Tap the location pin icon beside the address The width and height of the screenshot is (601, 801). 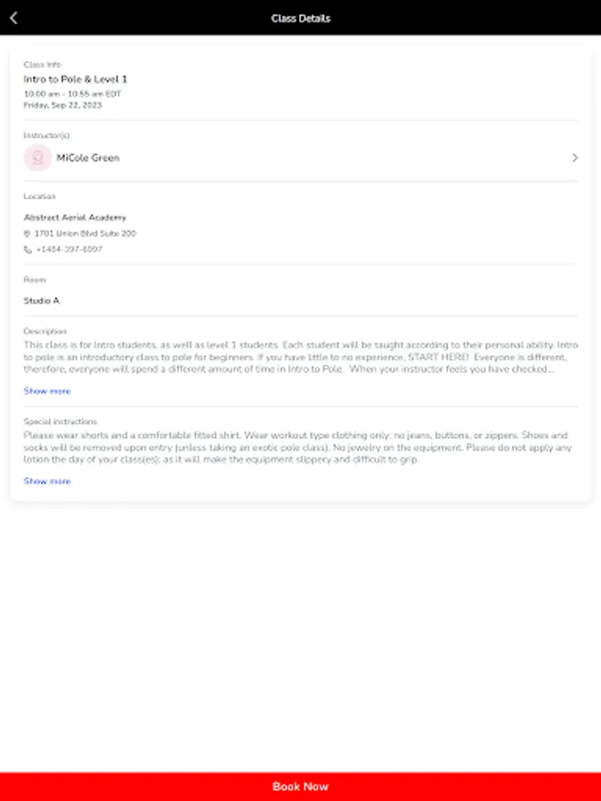point(26,232)
